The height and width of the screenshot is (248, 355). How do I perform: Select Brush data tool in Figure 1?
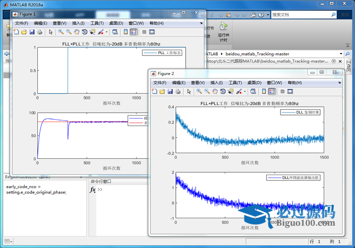point(100,32)
